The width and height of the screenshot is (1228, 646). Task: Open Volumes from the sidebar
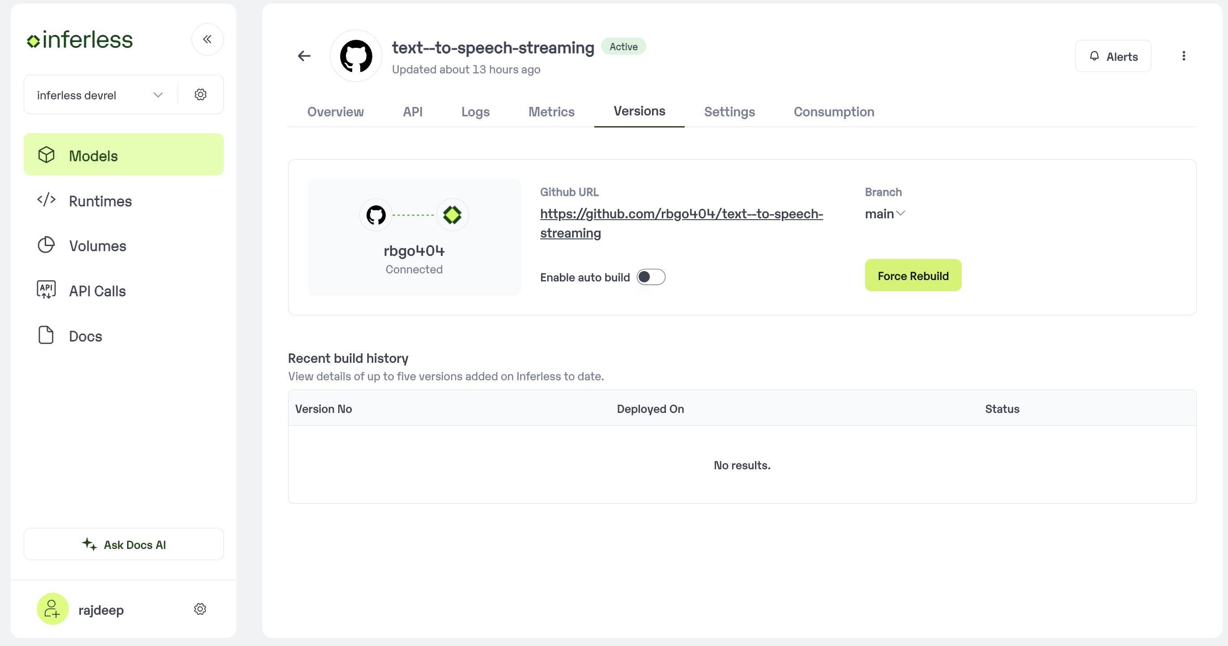tap(97, 246)
